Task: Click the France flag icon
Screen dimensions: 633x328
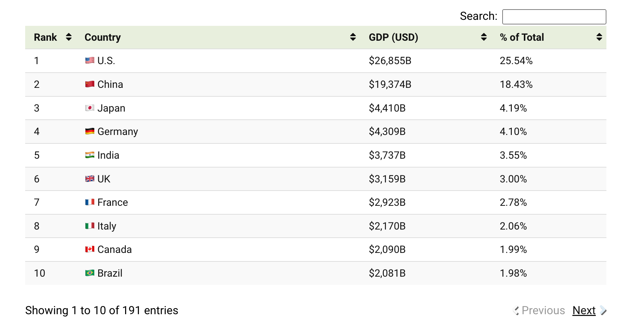Action: pos(90,202)
